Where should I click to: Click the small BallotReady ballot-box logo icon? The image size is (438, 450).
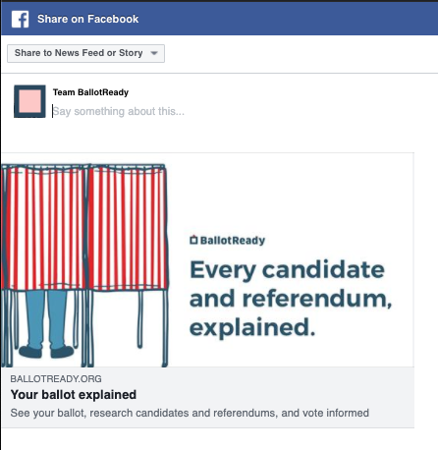tap(193, 240)
